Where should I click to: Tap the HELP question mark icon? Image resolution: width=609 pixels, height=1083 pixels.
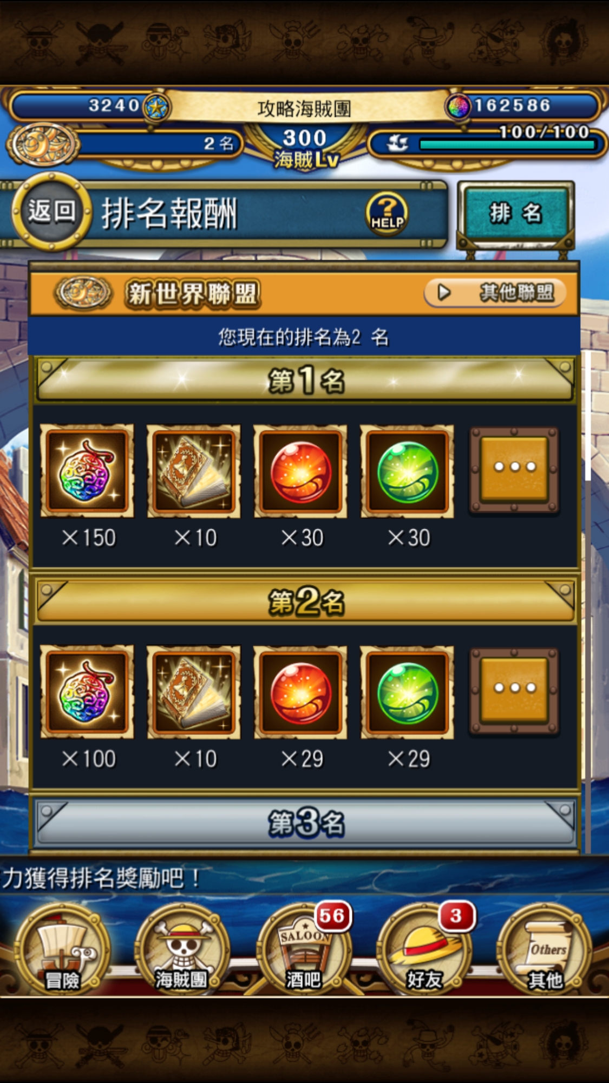pyautogui.click(x=387, y=214)
